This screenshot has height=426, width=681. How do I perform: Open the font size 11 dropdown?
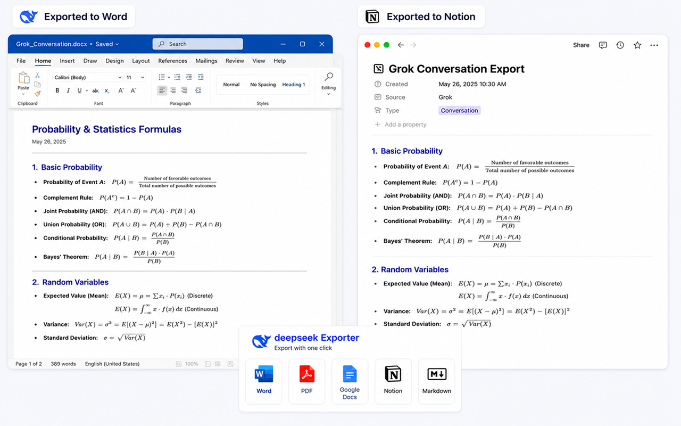click(x=135, y=77)
